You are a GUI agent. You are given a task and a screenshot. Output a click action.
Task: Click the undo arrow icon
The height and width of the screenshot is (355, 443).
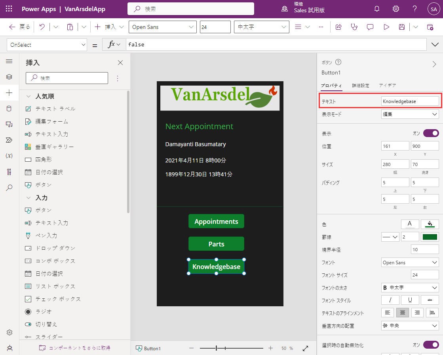click(42, 27)
